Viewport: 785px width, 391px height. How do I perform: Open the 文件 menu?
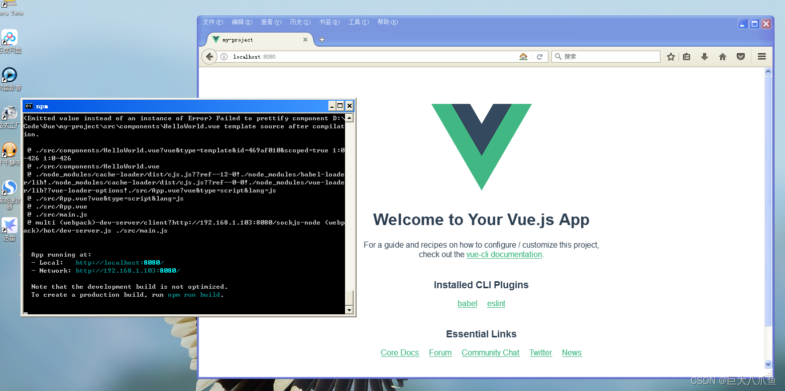pyautogui.click(x=212, y=22)
